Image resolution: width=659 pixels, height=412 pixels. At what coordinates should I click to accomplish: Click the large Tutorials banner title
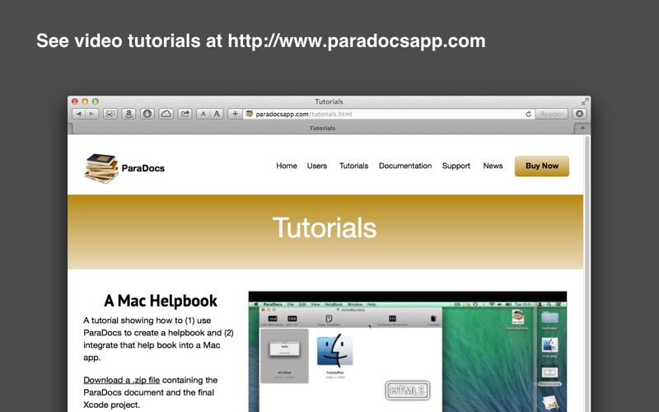pos(325,228)
